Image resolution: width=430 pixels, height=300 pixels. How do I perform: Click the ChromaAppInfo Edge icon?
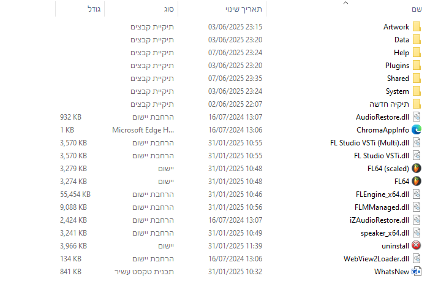point(417,129)
